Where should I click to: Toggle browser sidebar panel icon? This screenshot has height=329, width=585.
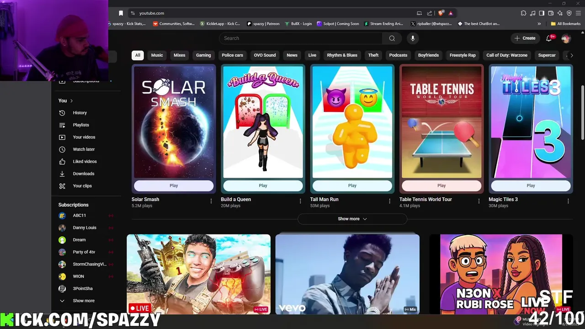coord(542,13)
